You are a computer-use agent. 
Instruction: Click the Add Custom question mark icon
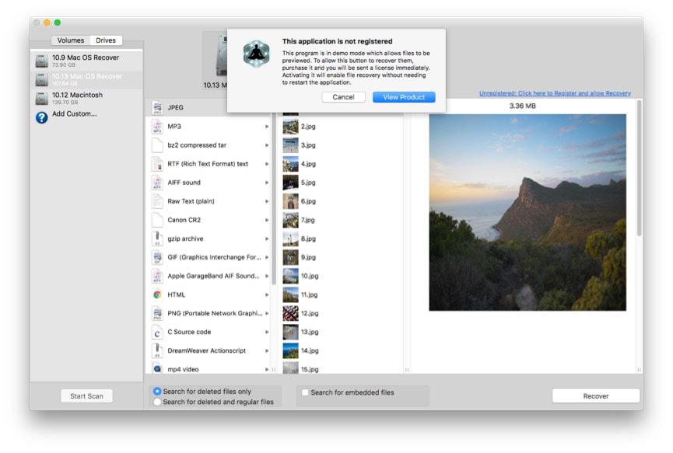[42, 117]
